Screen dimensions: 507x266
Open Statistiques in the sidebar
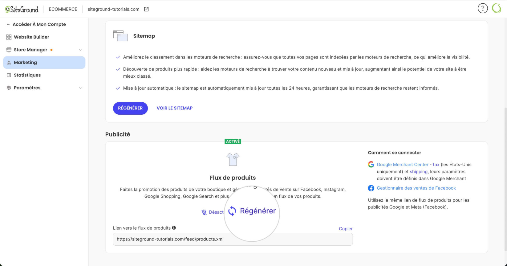tap(44, 75)
